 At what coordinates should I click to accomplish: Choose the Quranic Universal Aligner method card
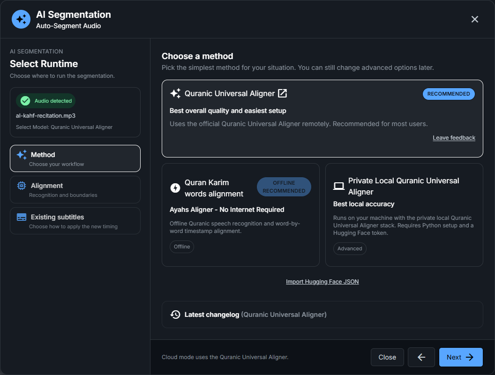click(322, 119)
